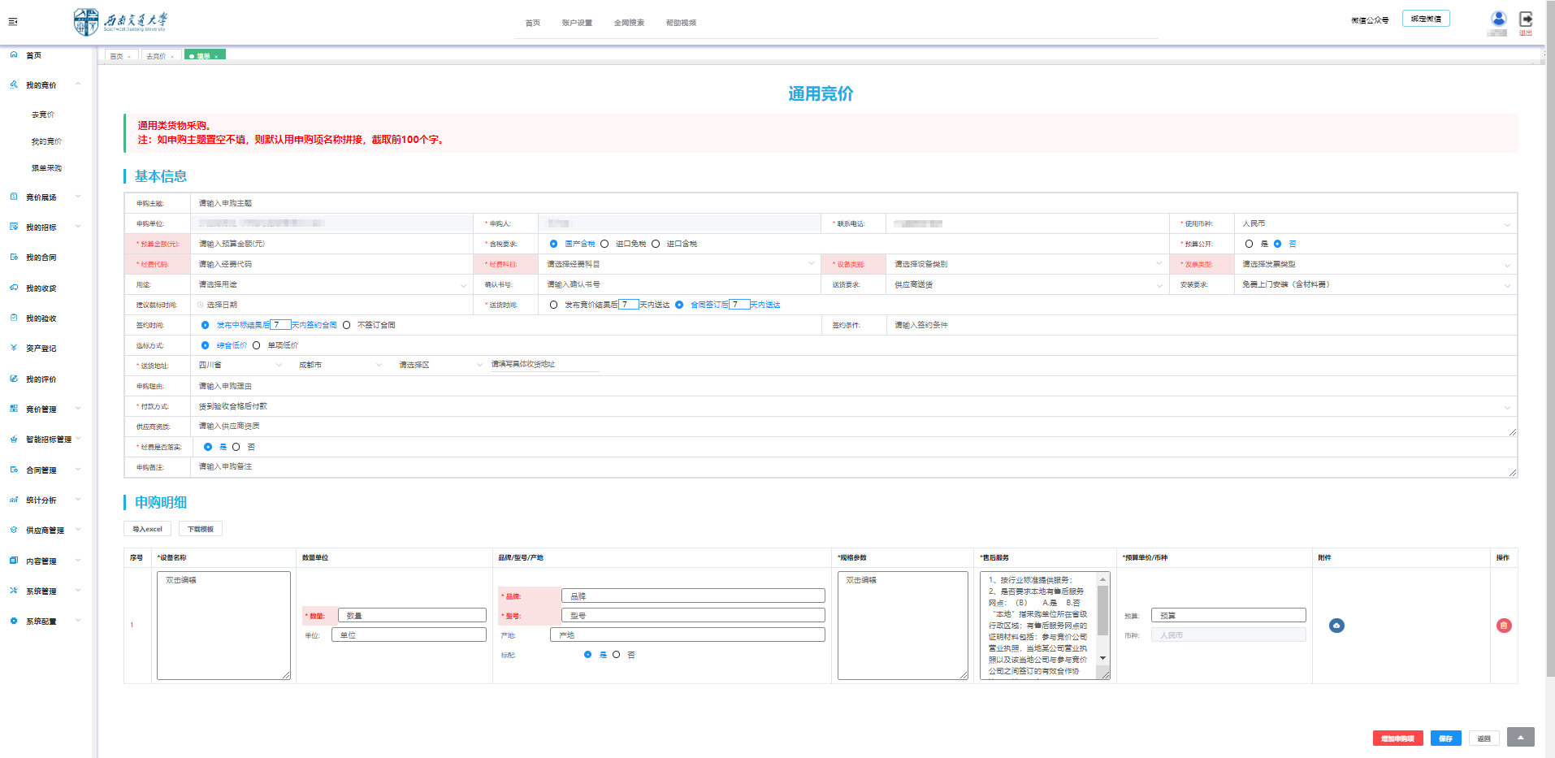Viewport: 1555px width, 758px height.
Task: Click the hamburger menu collapse icon
Action: pyautogui.click(x=13, y=22)
